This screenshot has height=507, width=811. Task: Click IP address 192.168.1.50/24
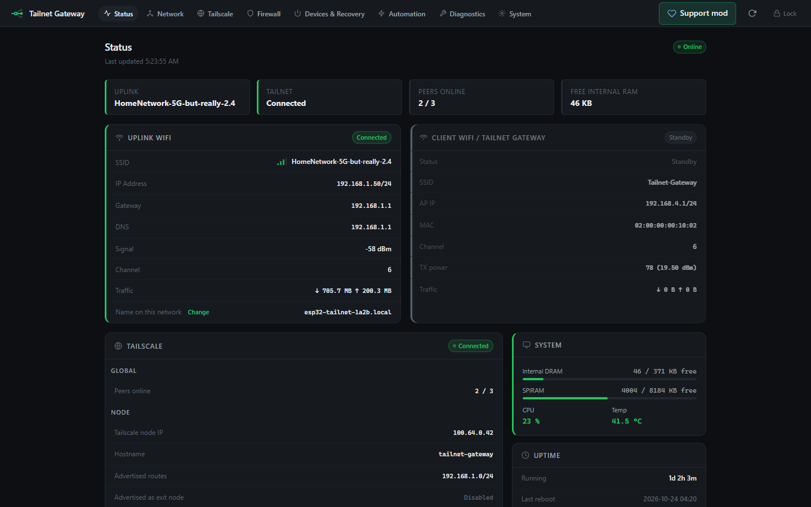point(364,184)
